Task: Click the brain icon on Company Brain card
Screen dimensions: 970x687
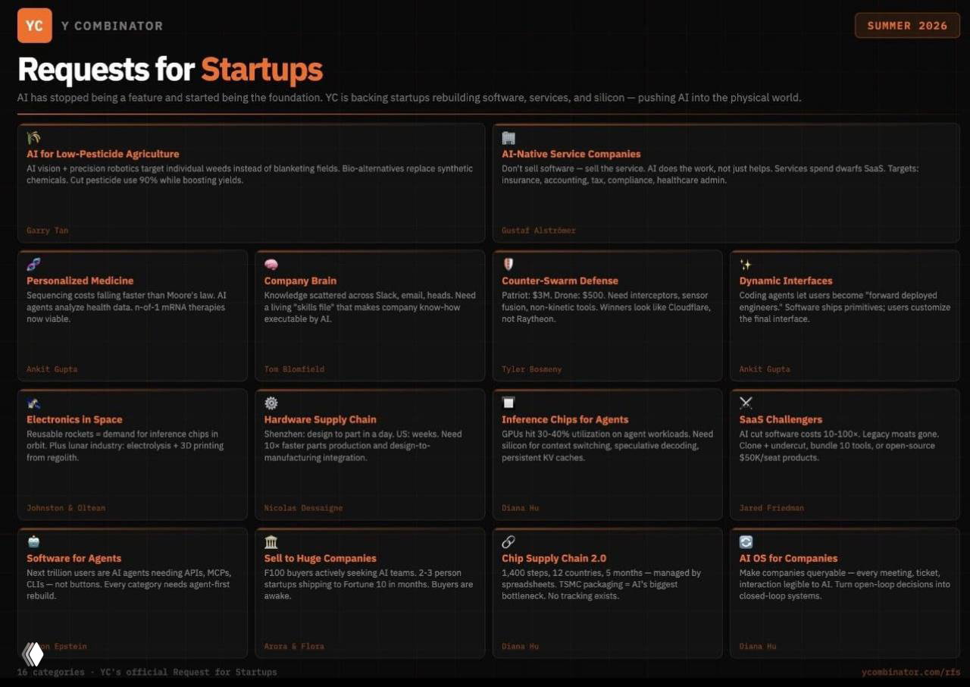Action: 271,265
